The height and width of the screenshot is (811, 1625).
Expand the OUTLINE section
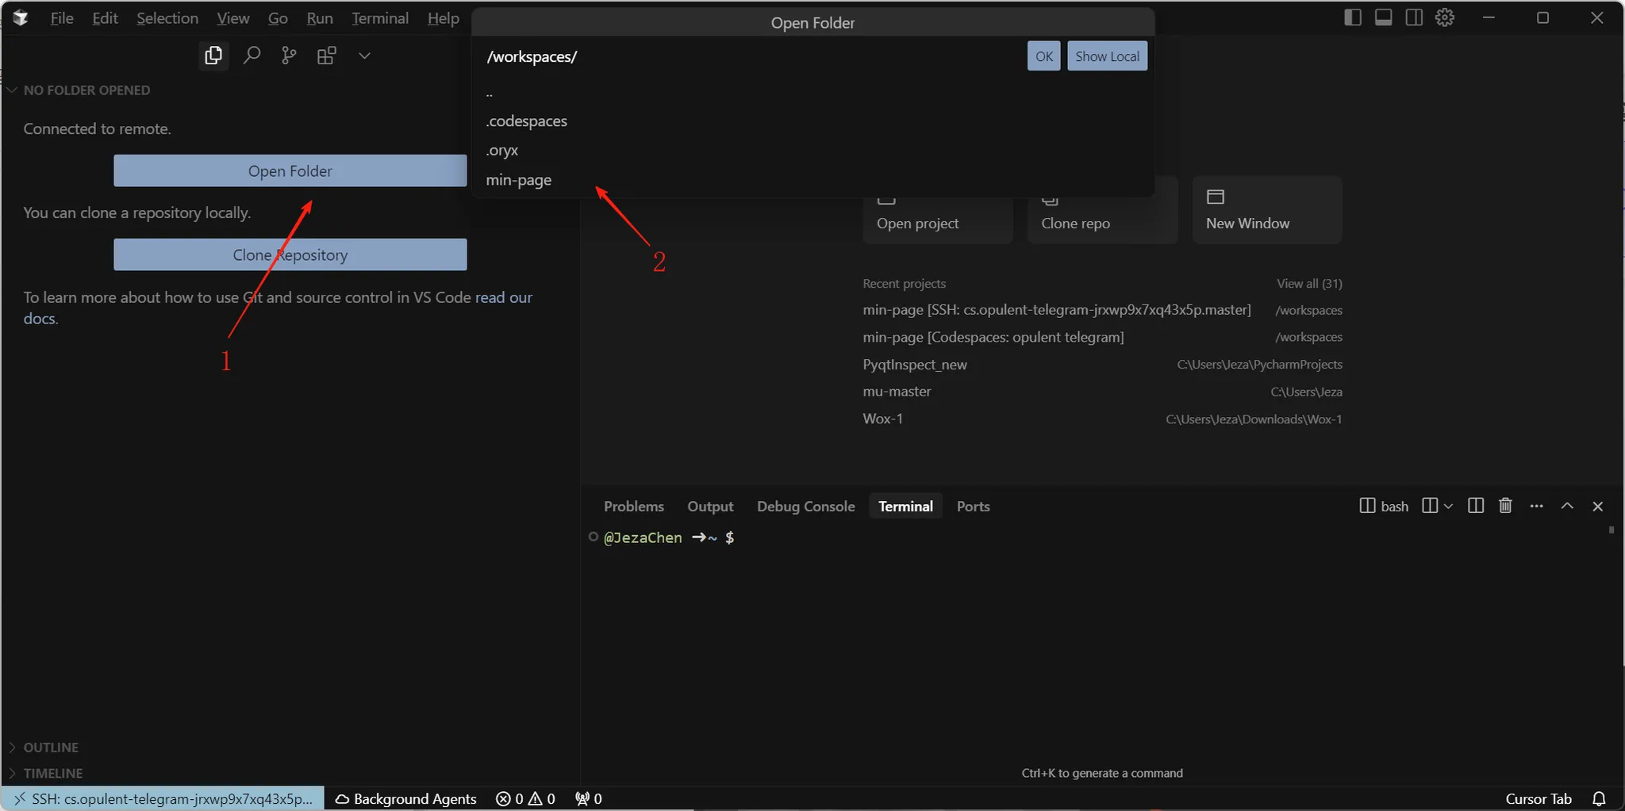[51, 747]
